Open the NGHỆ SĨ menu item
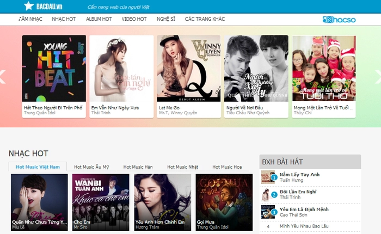 166,19
